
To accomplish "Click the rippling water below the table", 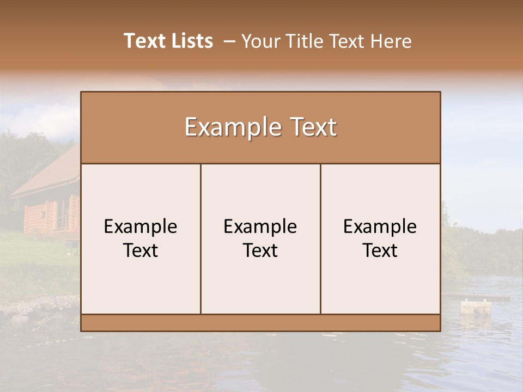I will (x=261, y=362).
